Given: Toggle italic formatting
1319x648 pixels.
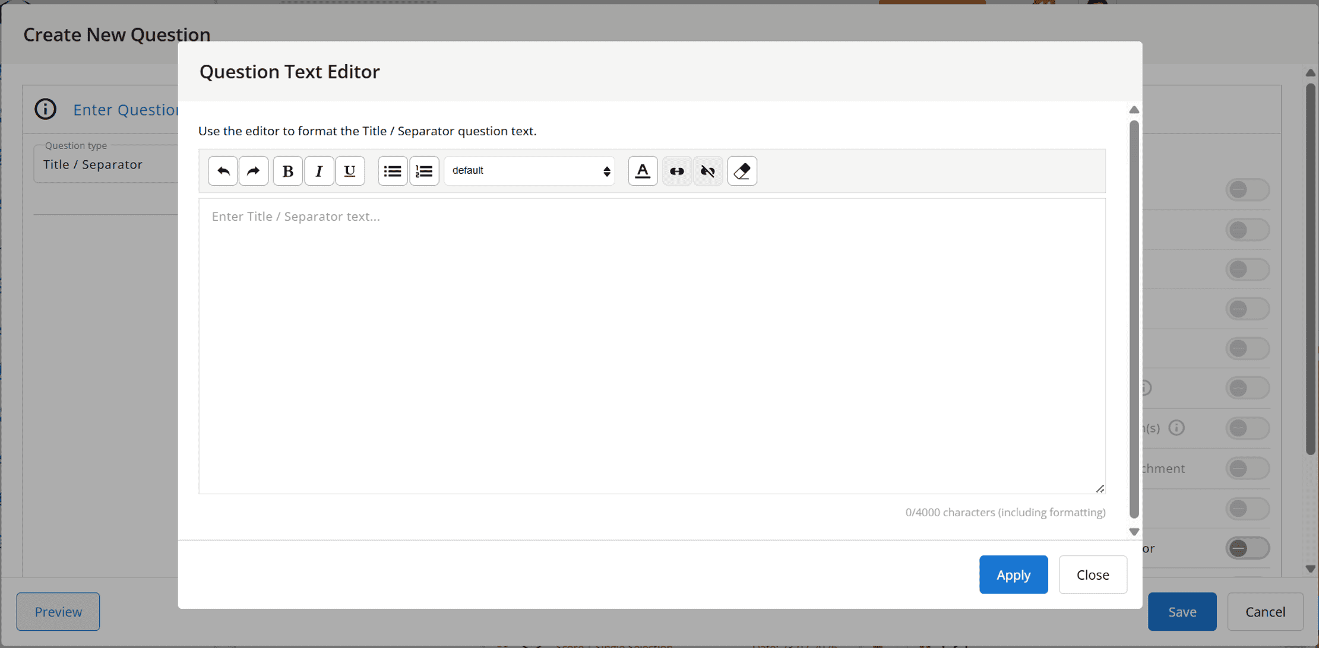Looking at the screenshot, I should pyautogui.click(x=319, y=171).
